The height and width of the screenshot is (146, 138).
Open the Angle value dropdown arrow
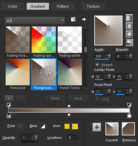pyautogui.click(x=109, y=56)
